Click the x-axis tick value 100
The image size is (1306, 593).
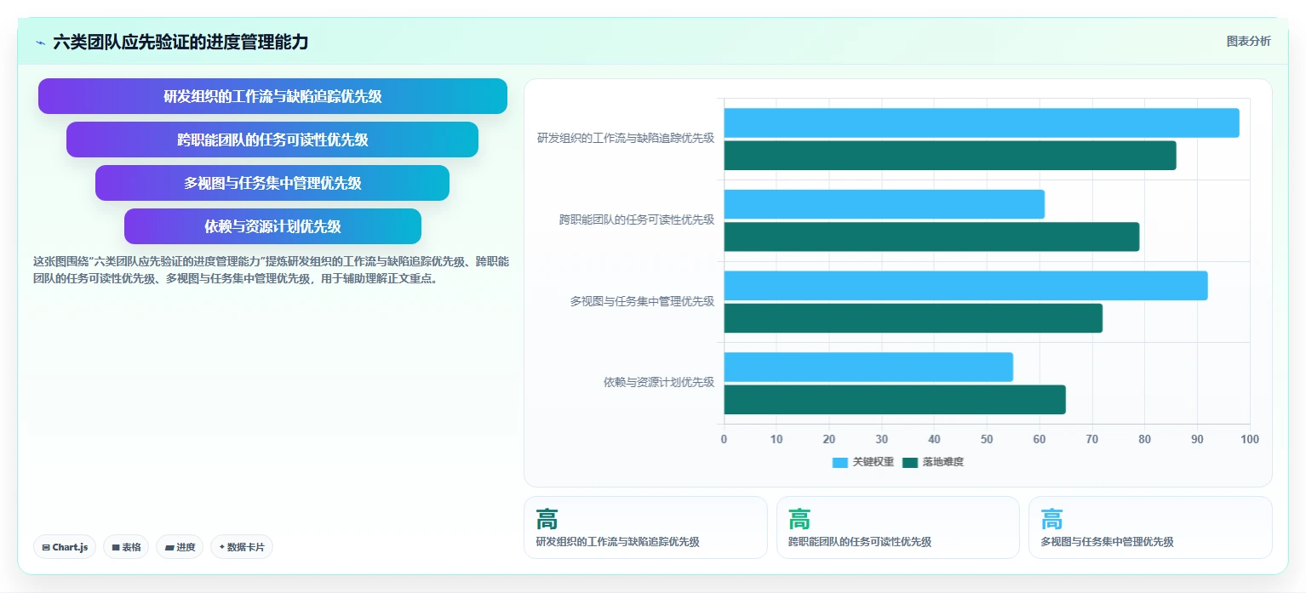[1249, 439]
